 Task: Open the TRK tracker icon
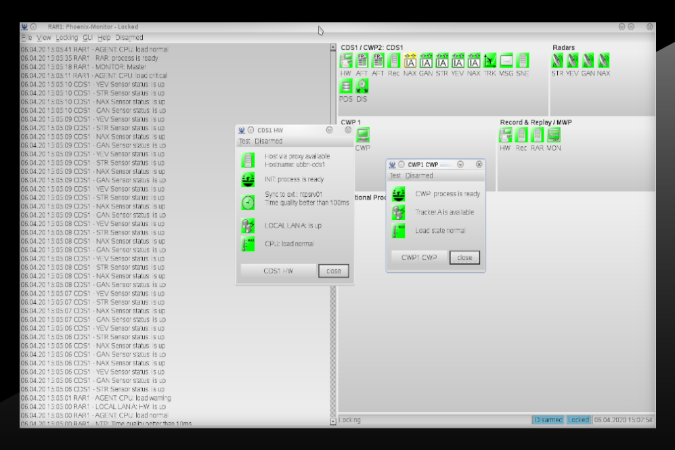(x=491, y=60)
